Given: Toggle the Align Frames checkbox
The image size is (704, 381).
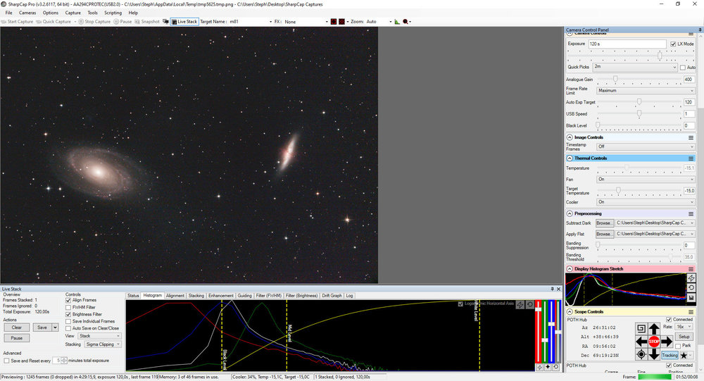Looking at the screenshot, I should pos(68,300).
